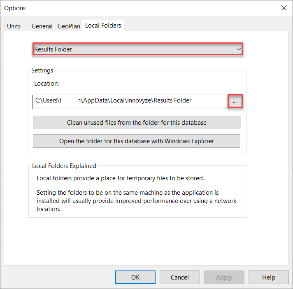Click the Location label

pyautogui.click(x=47, y=84)
